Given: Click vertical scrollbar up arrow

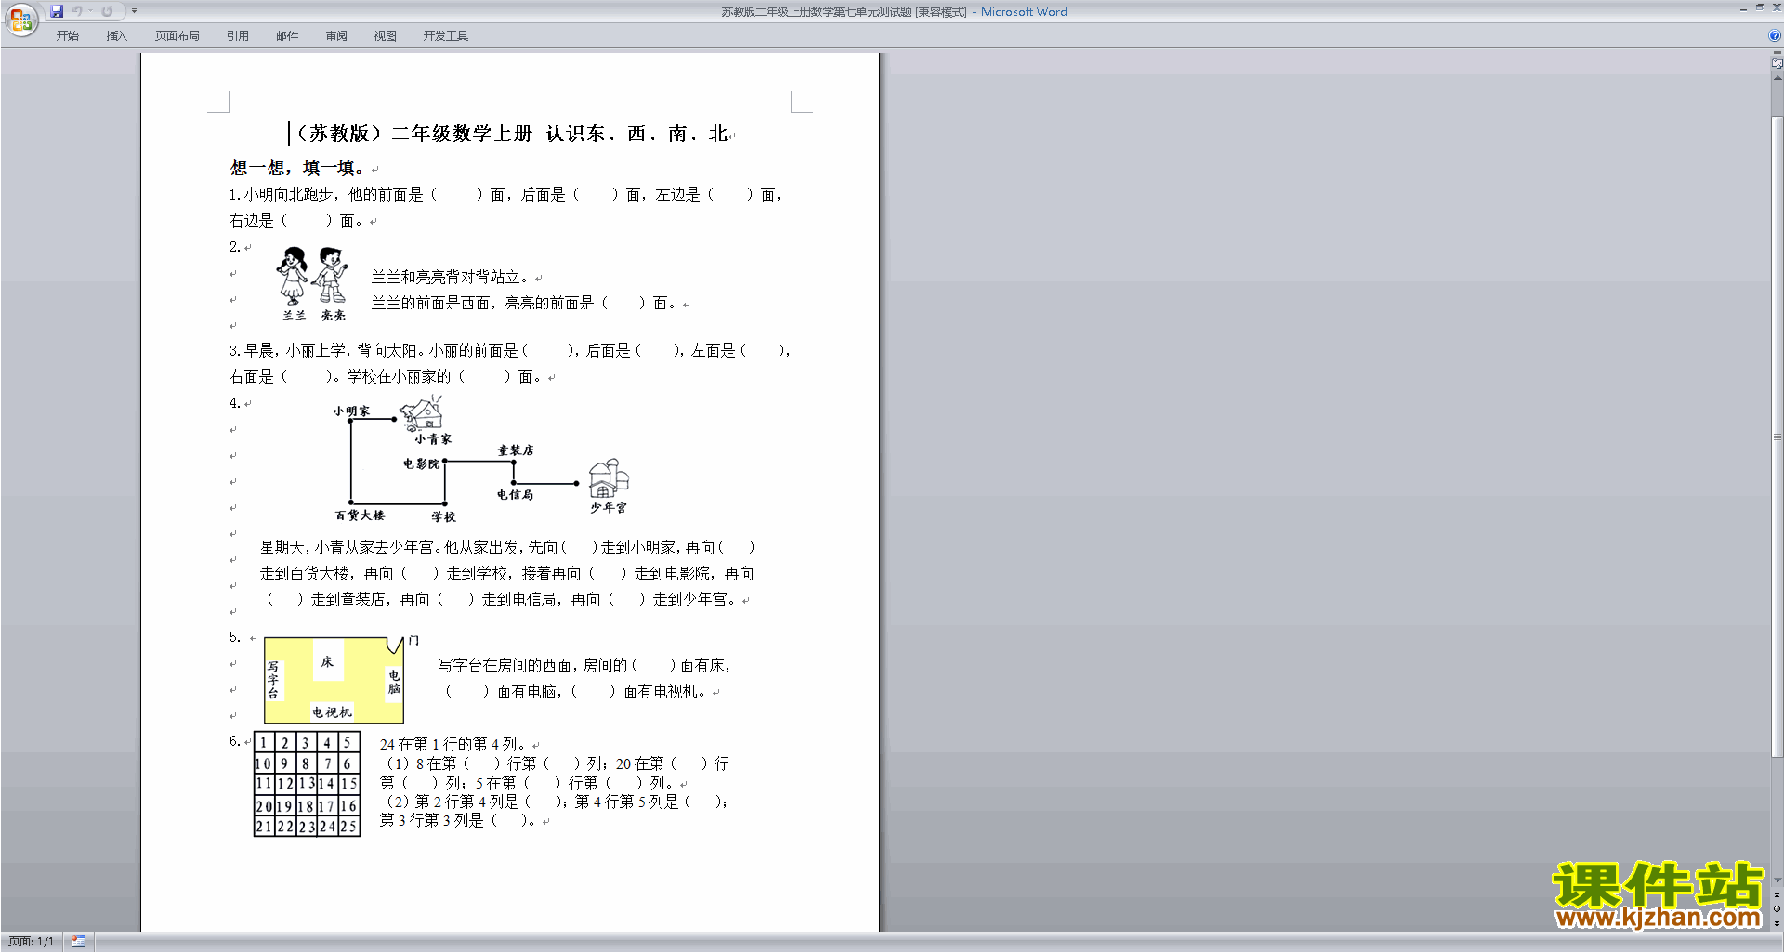Looking at the screenshot, I should click(x=1777, y=78).
